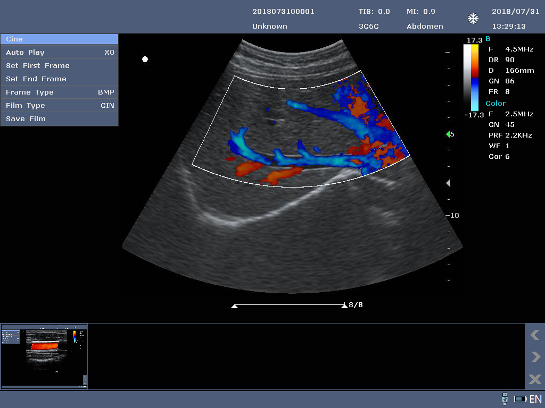Go to previous thumbnail with left arrow
This screenshot has height=408, width=545.
[x=534, y=335]
